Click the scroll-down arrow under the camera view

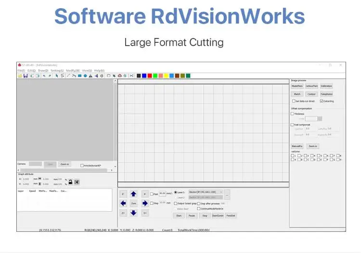point(115,166)
